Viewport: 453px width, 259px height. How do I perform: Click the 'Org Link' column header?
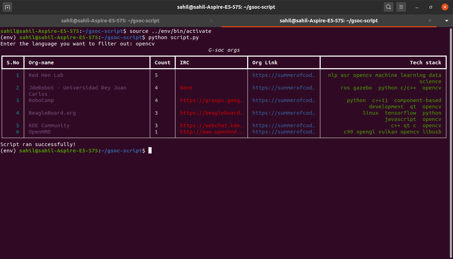coord(265,63)
